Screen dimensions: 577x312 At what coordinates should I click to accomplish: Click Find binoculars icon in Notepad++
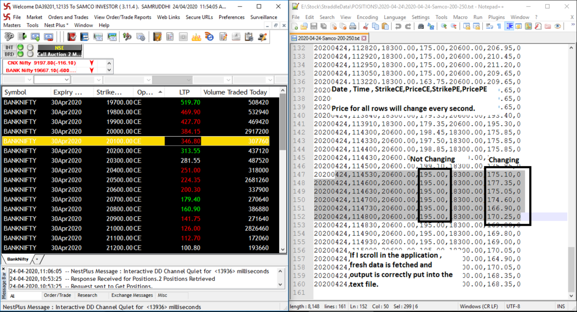(421, 26)
